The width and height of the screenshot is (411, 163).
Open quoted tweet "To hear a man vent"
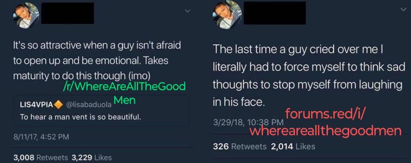80,117
